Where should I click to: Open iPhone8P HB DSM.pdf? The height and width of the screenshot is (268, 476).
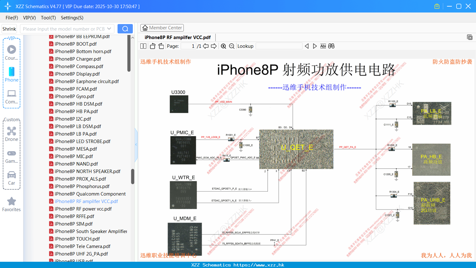click(78, 104)
